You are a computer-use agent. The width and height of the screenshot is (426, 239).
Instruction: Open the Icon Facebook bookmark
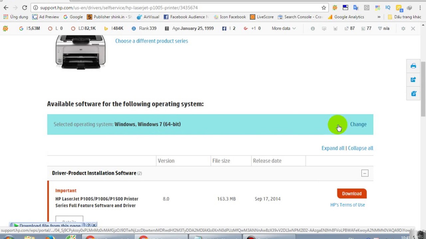230,17
